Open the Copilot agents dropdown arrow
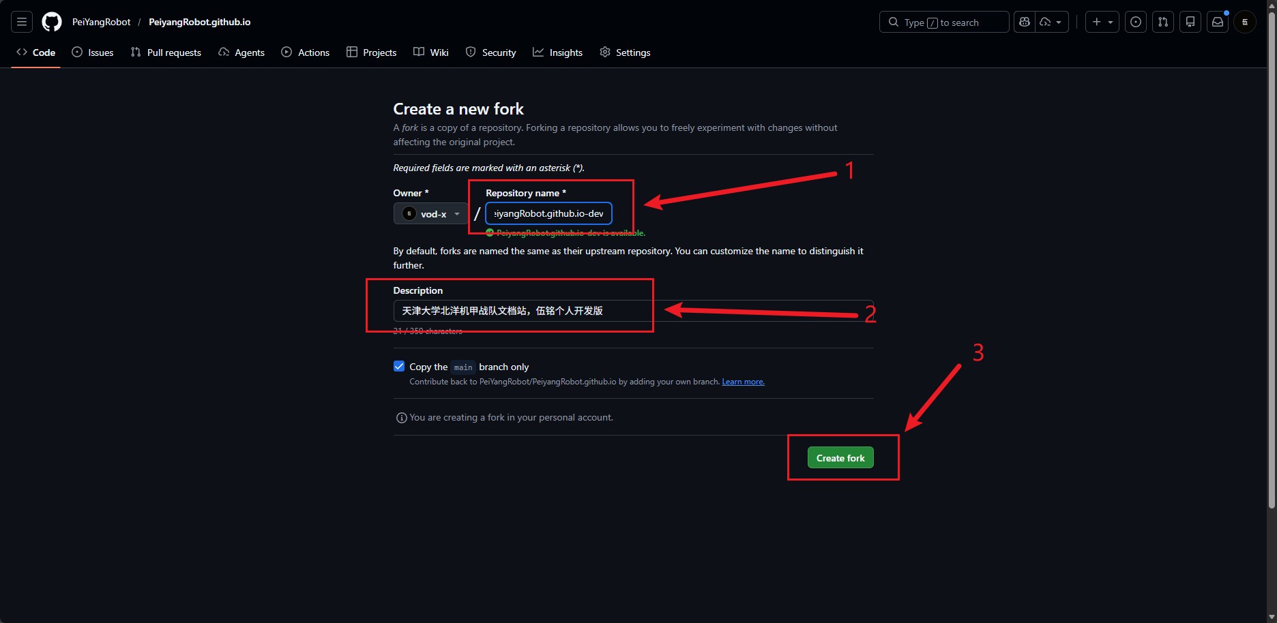The image size is (1277, 623). click(1052, 22)
